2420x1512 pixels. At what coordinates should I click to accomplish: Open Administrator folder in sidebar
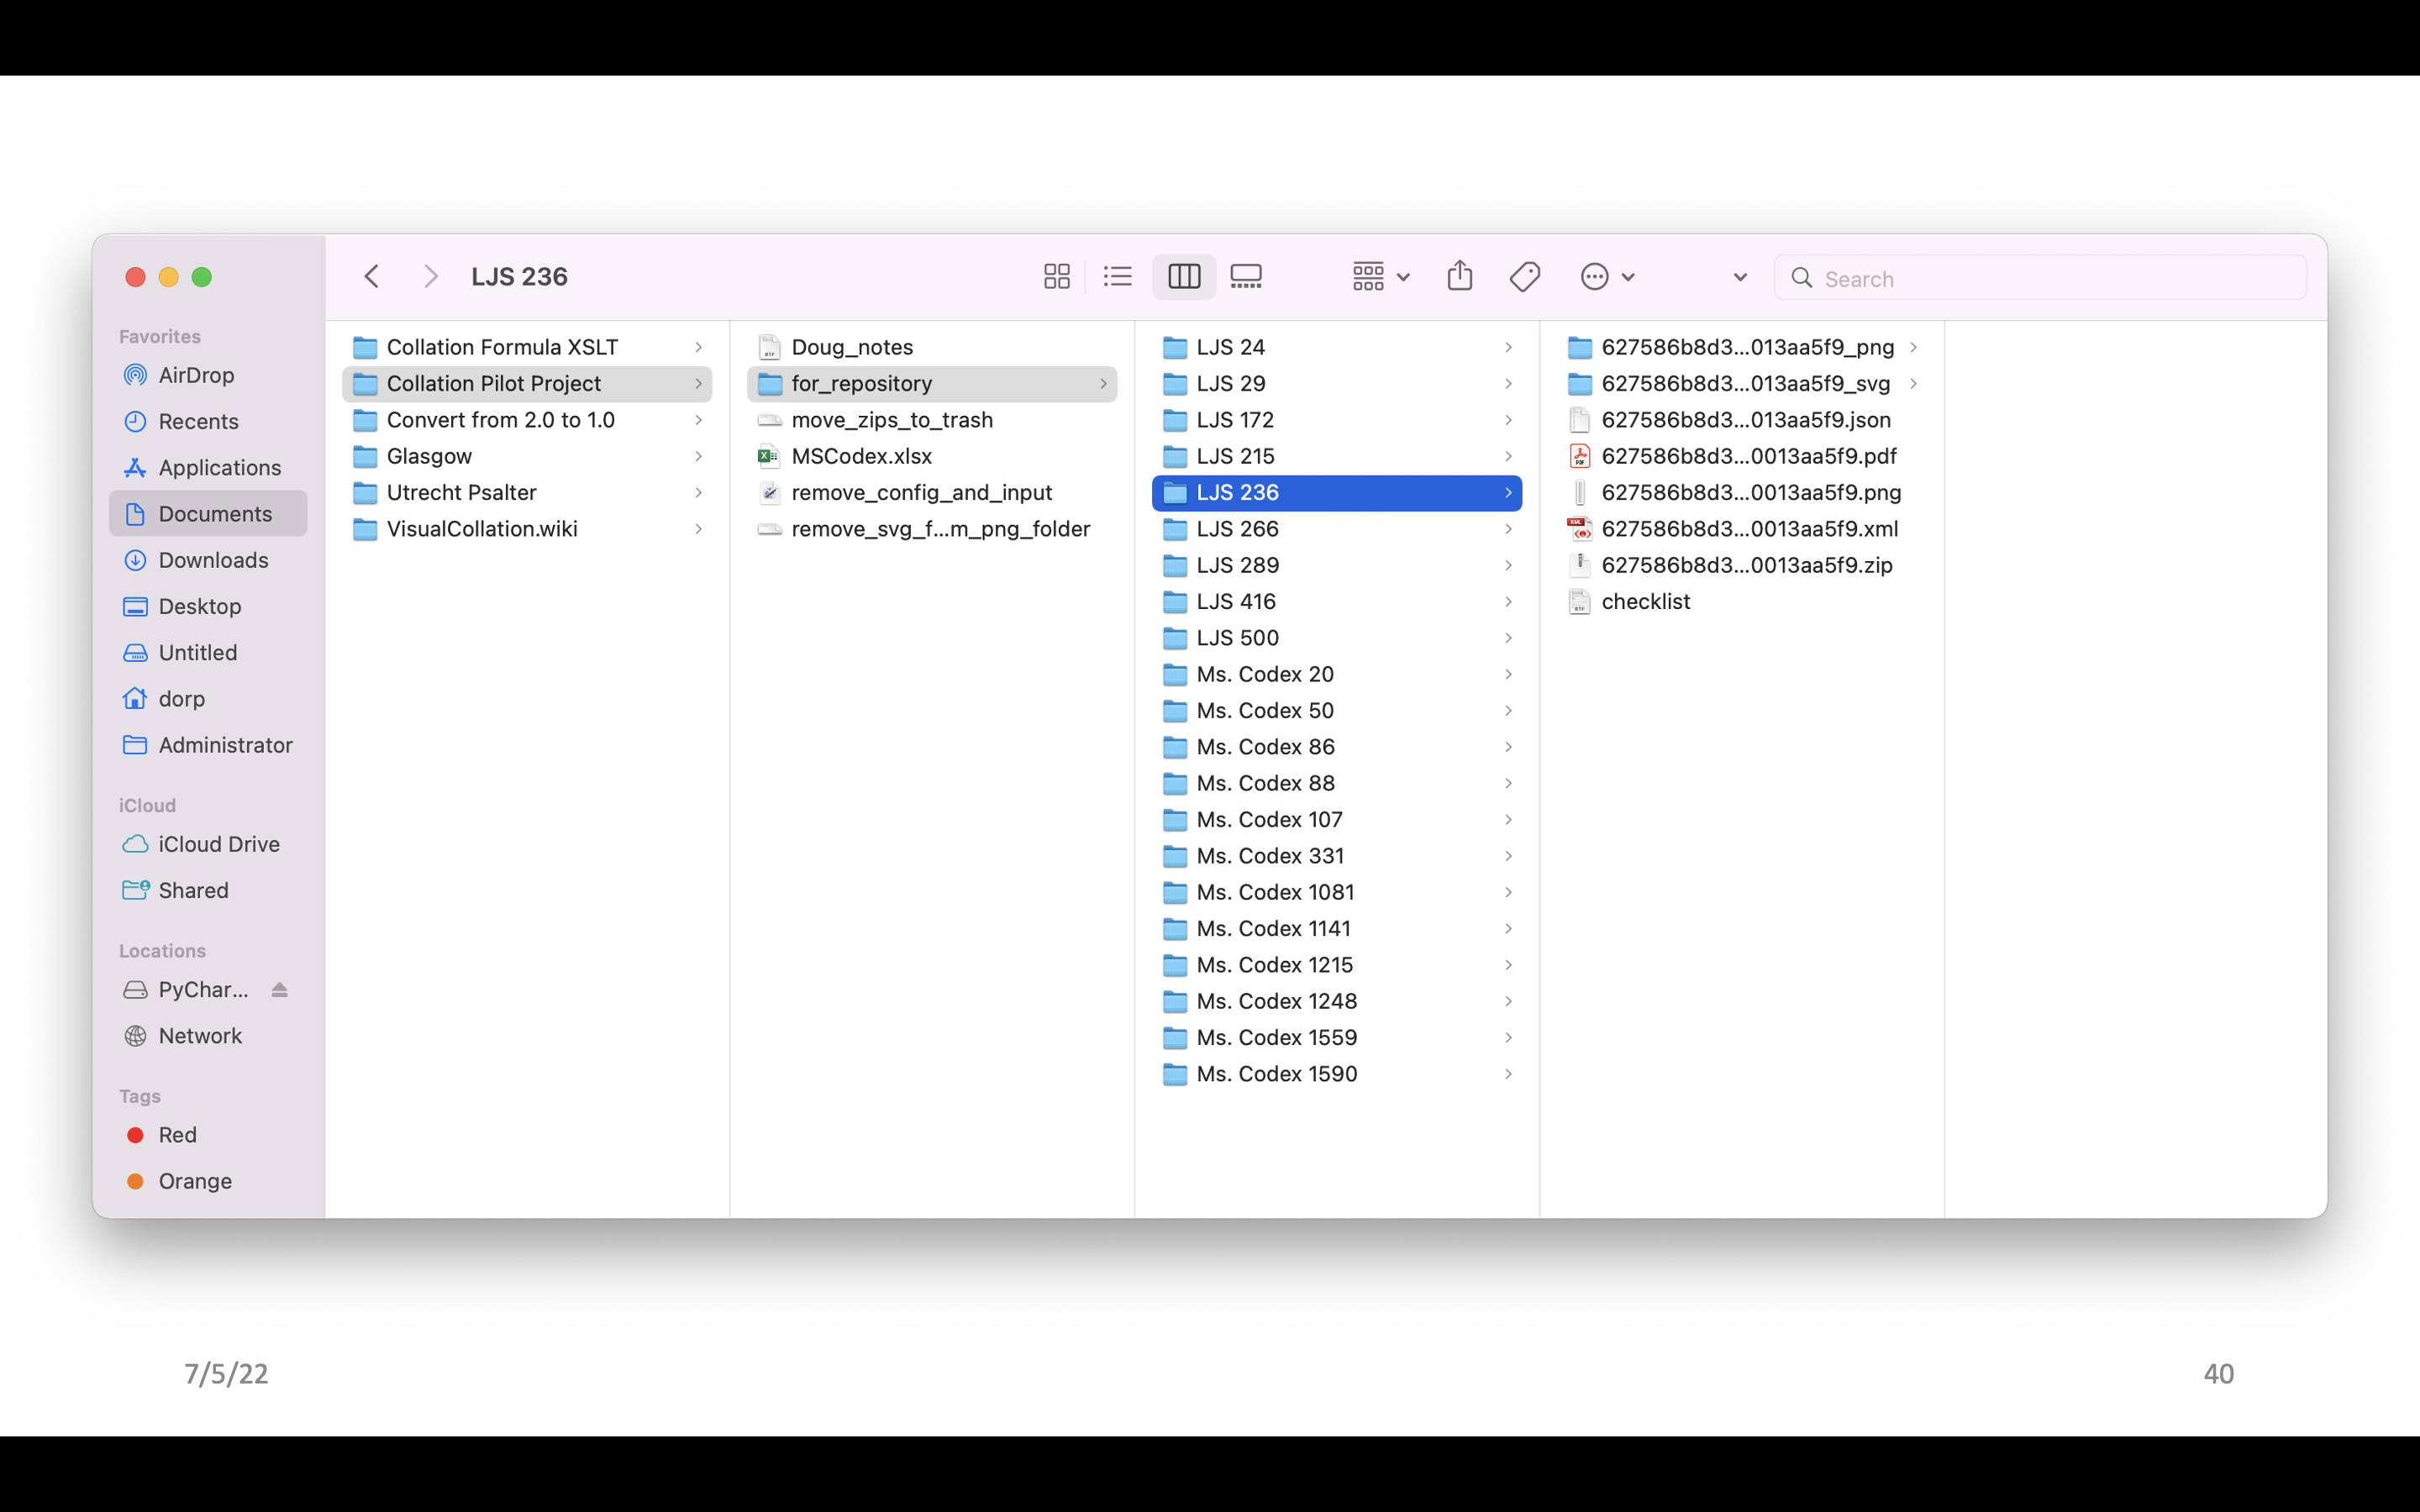point(208,745)
